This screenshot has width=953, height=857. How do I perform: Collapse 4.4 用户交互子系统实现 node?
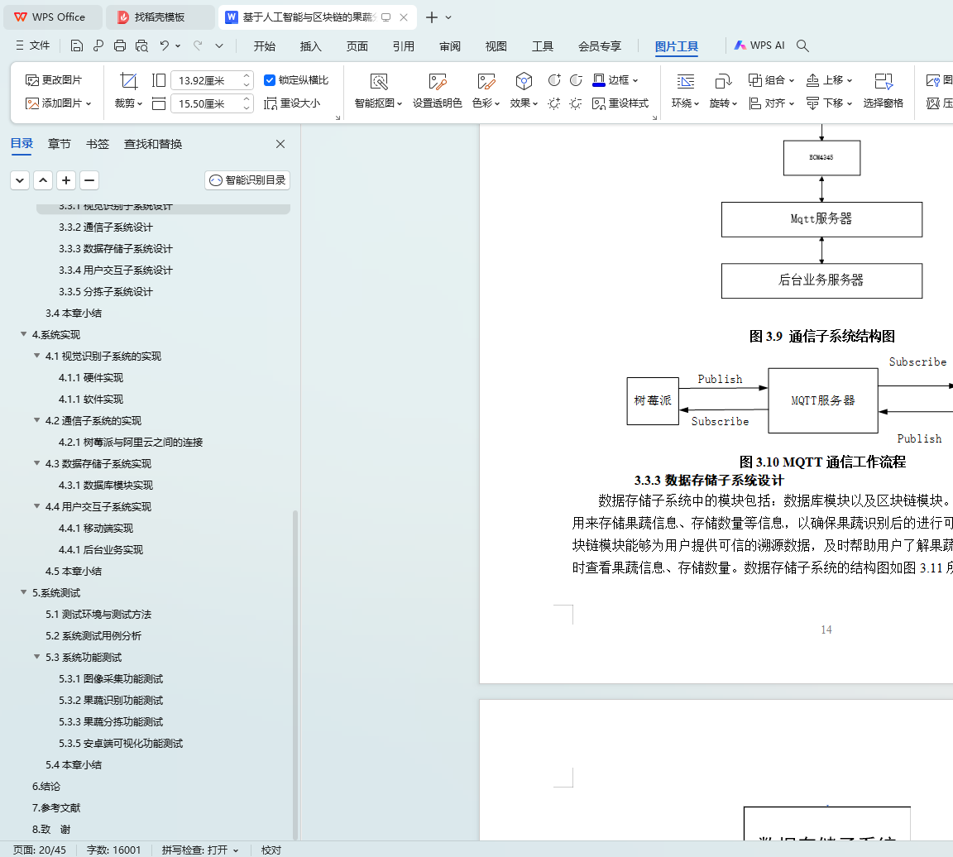(x=37, y=506)
